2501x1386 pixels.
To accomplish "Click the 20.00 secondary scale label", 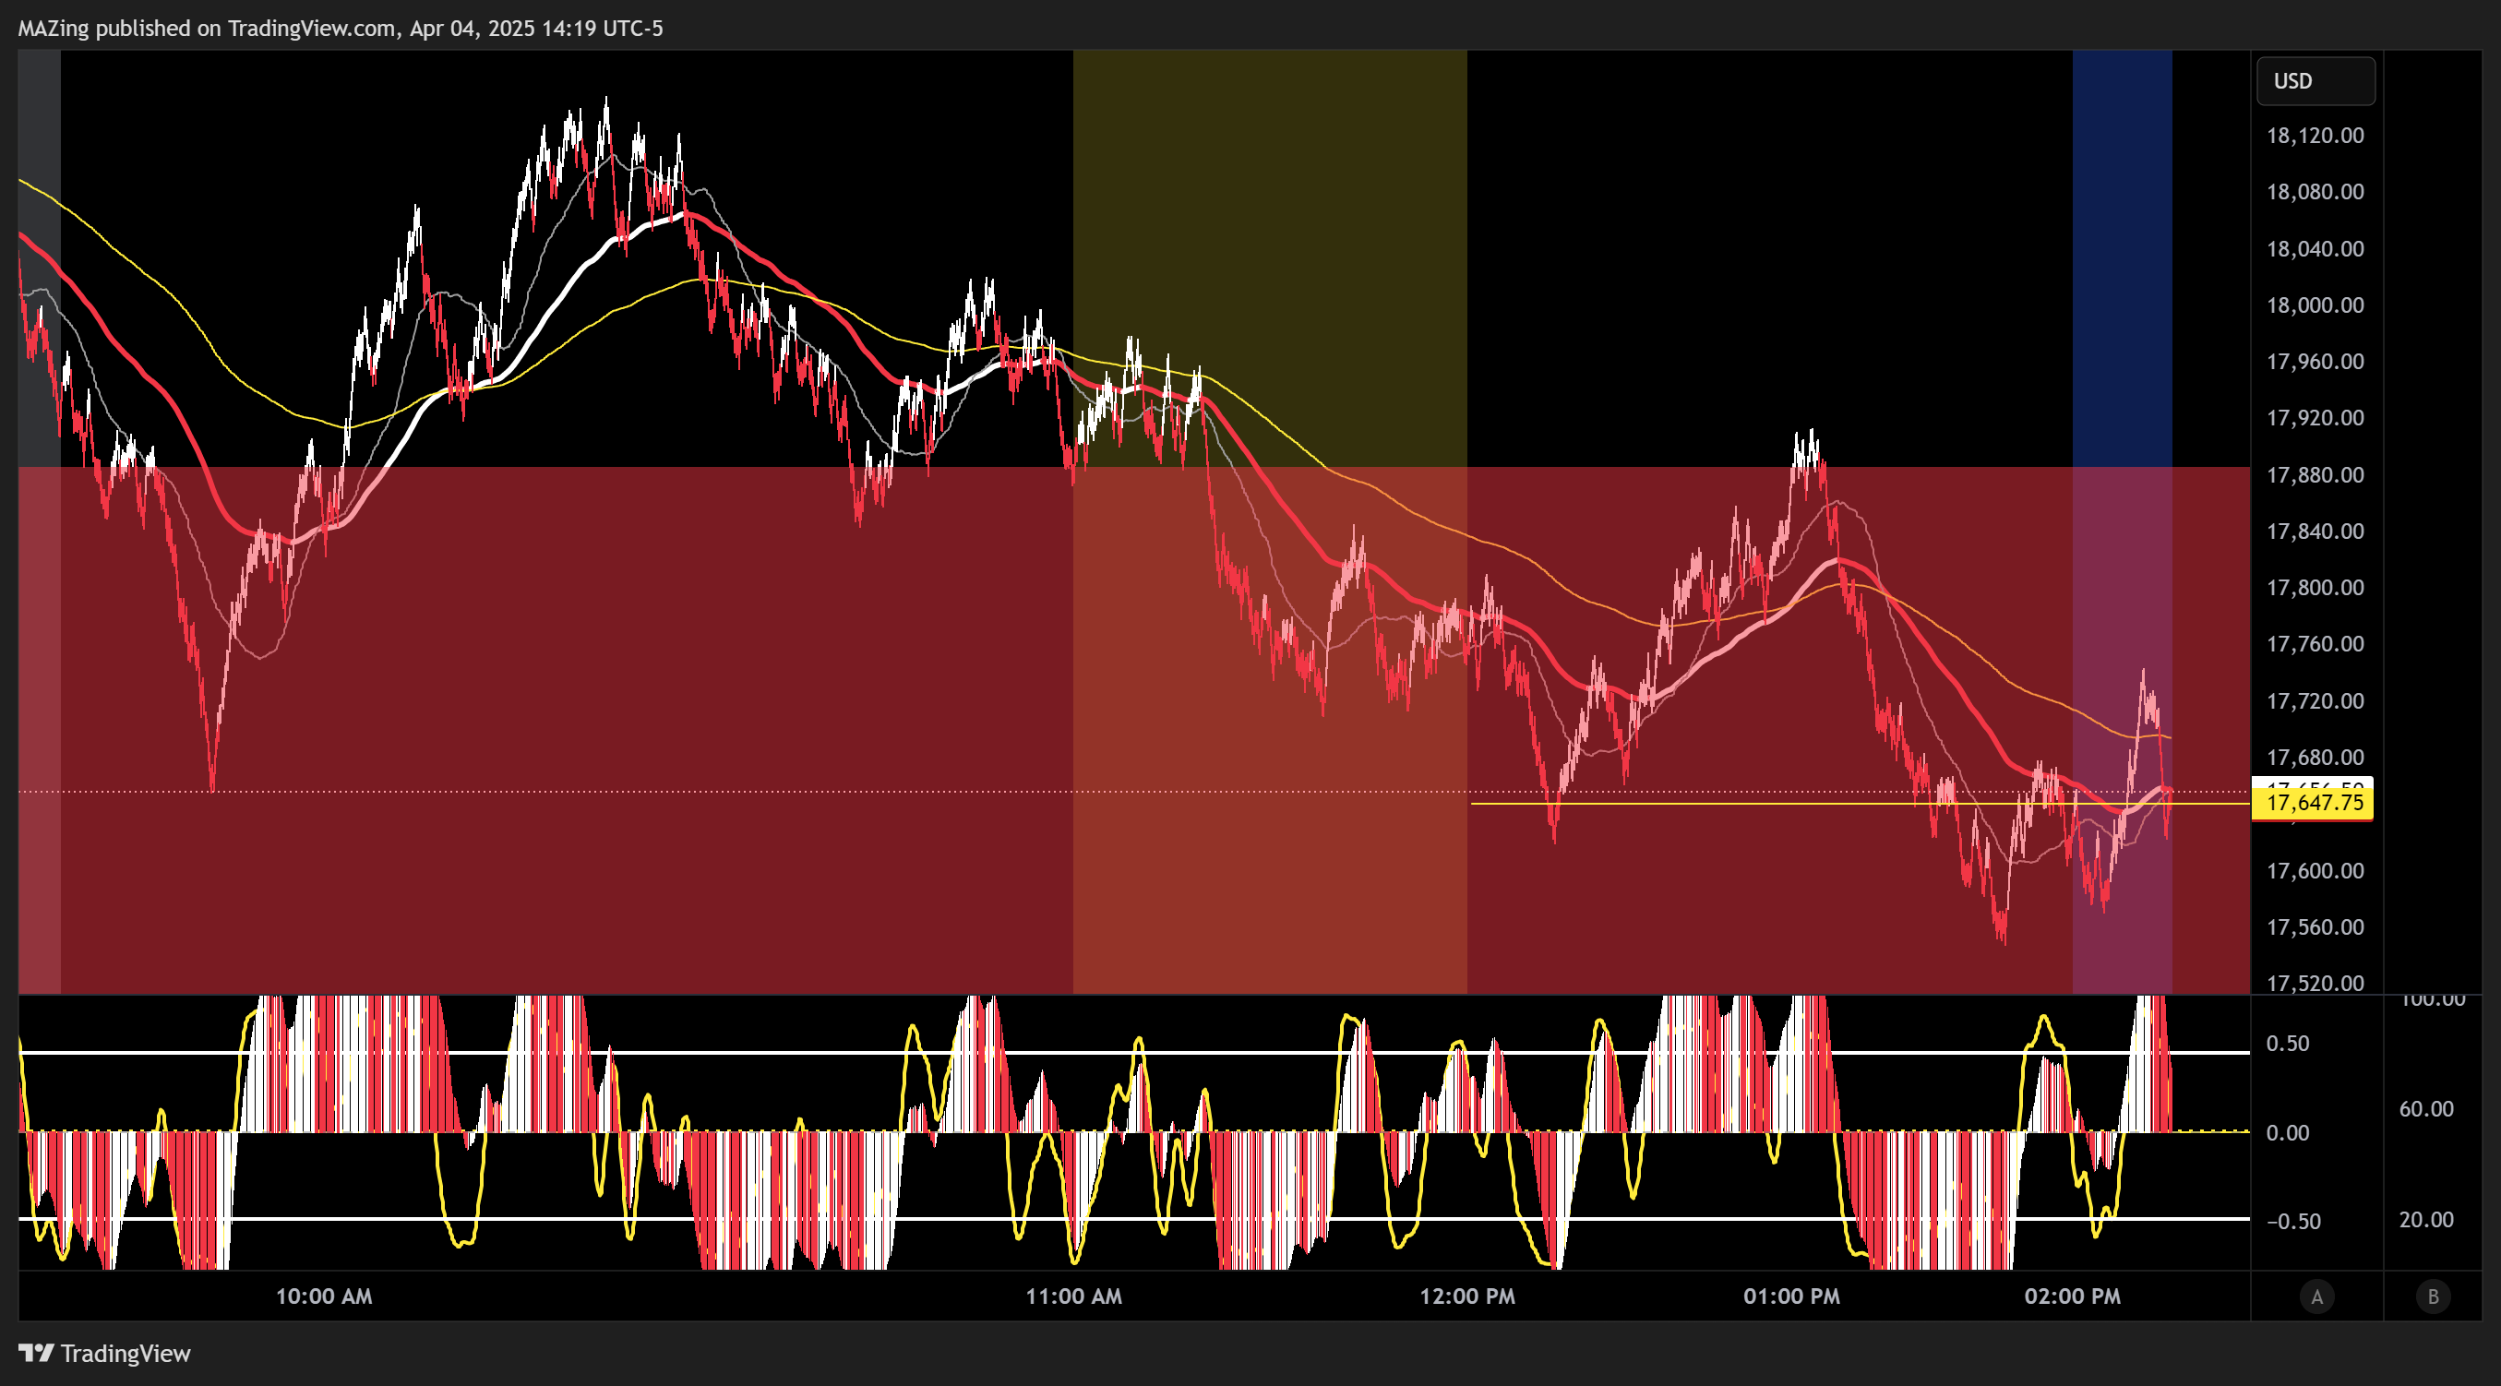I will point(2425,1220).
